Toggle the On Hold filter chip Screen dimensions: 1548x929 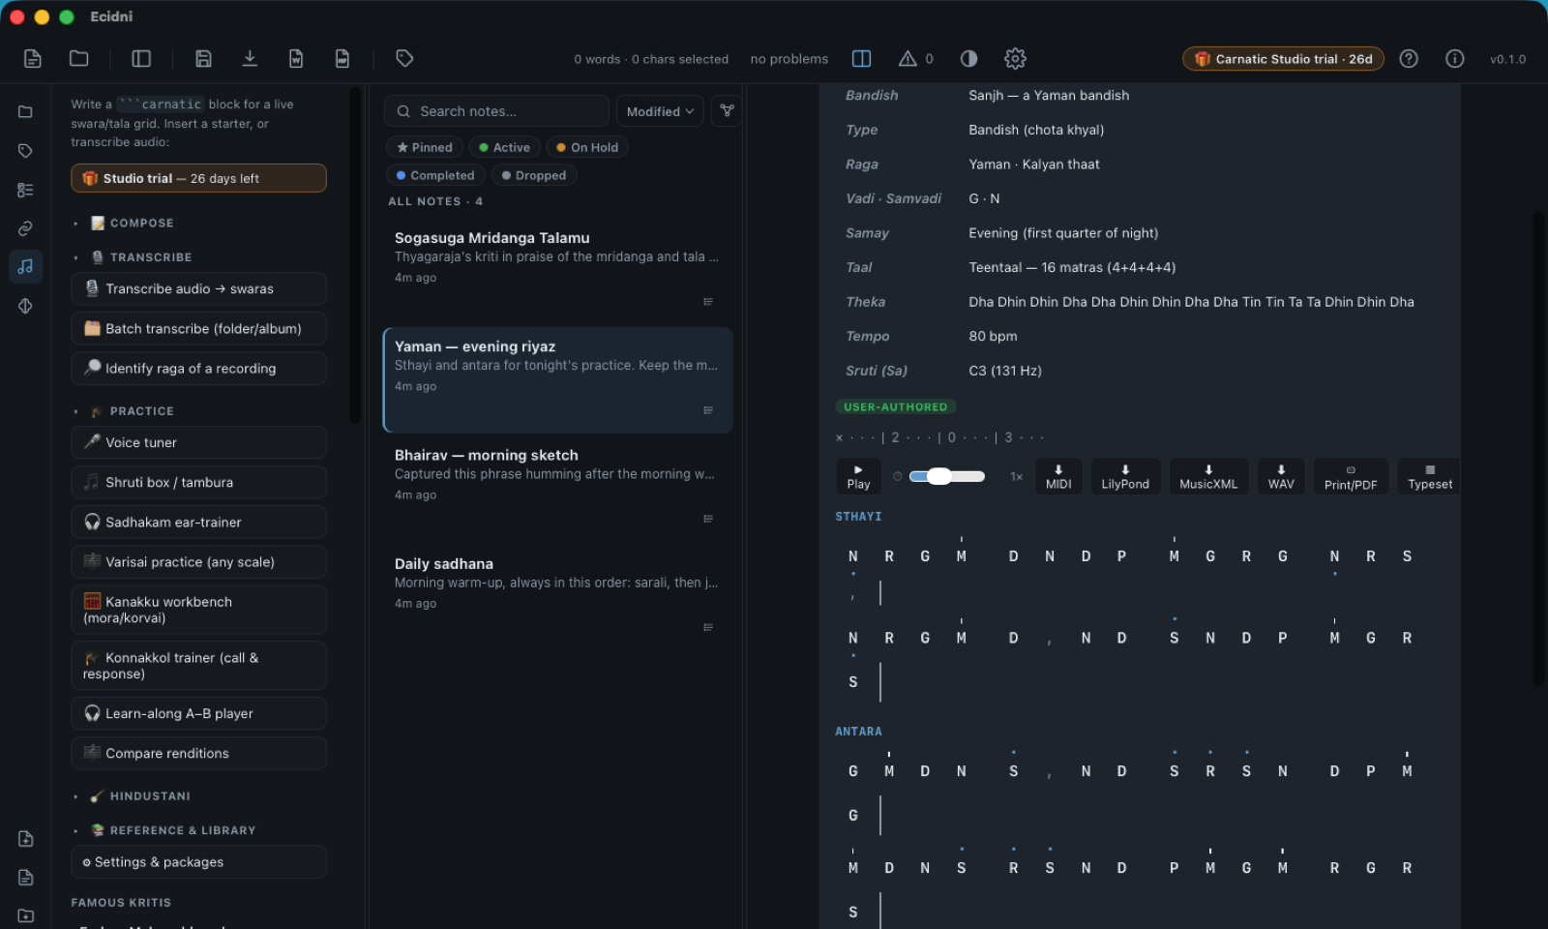(x=587, y=147)
